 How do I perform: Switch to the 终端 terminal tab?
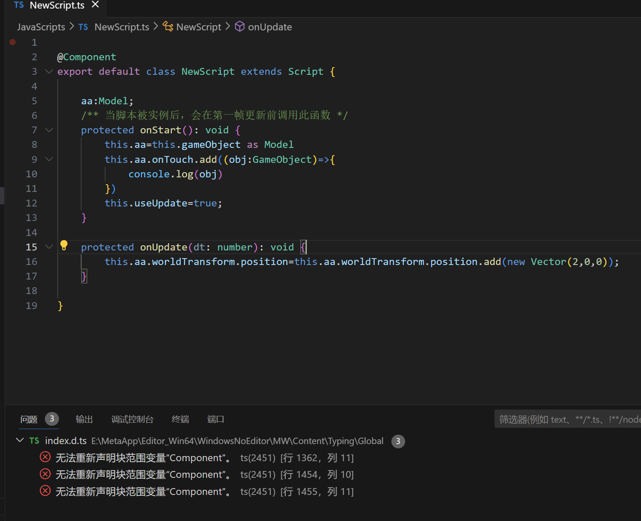(180, 419)
